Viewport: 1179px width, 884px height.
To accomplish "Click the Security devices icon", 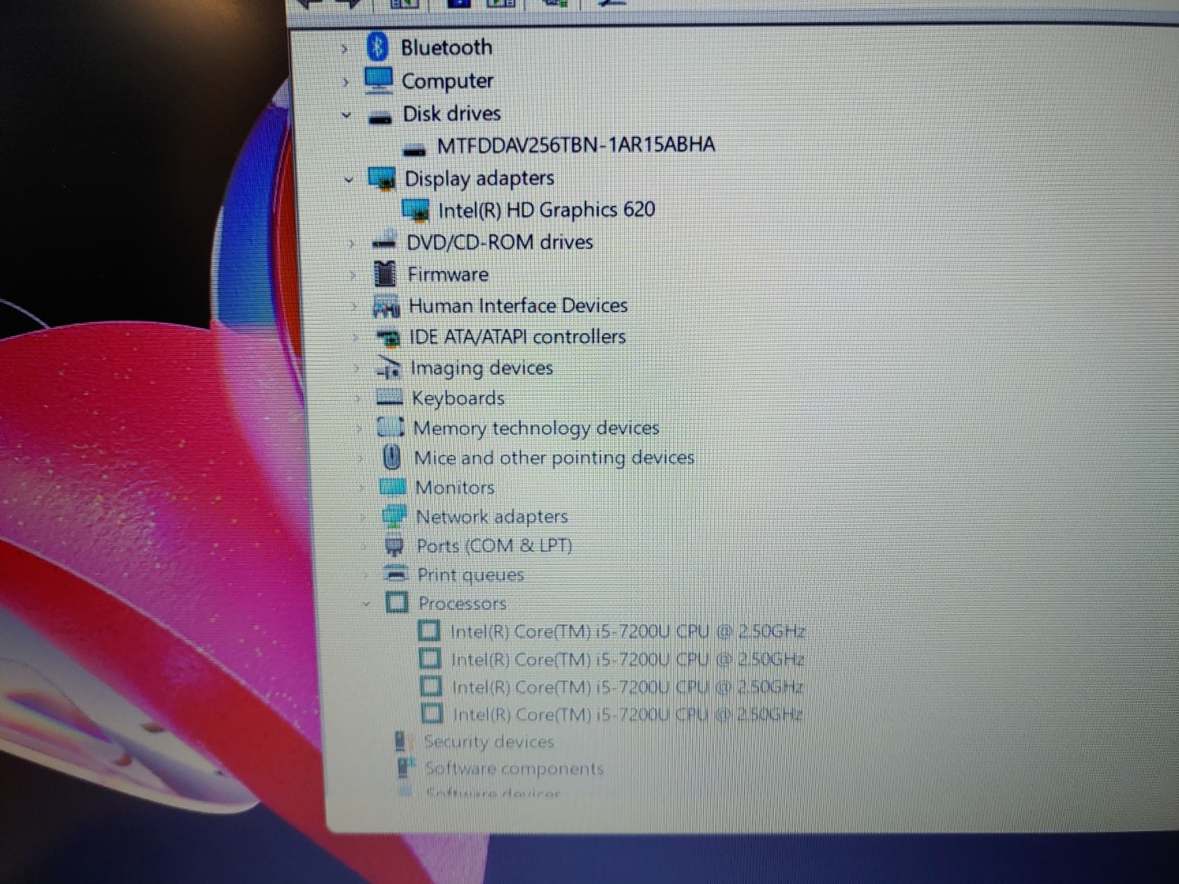I will (x=400, y=741).
